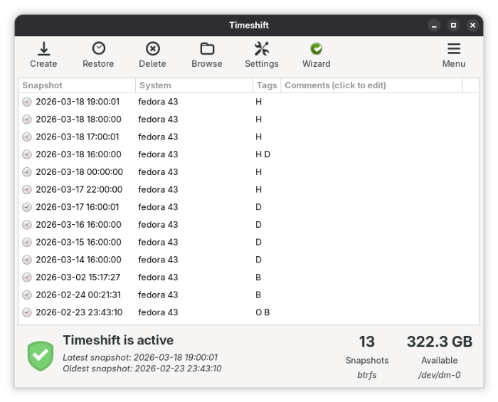Click clock icon of 2026-03-16 16:00:00 row
The height and width of the screenshot is (402, 498).
(27, 225)
